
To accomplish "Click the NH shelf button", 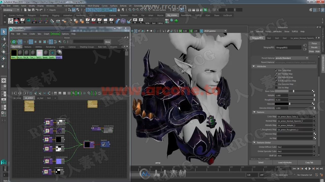I will point(99,21).
